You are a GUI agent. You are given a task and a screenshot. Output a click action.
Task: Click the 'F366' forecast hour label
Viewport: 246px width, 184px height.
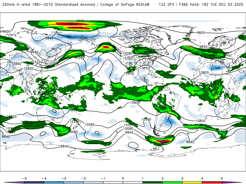(183, 4)
